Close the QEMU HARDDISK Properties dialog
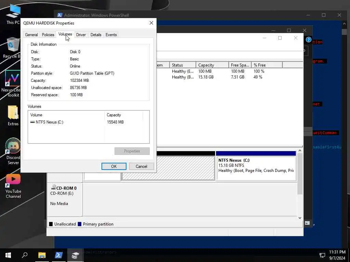 (151, 23)
